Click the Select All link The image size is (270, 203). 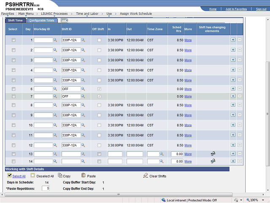tap(19, 176)
